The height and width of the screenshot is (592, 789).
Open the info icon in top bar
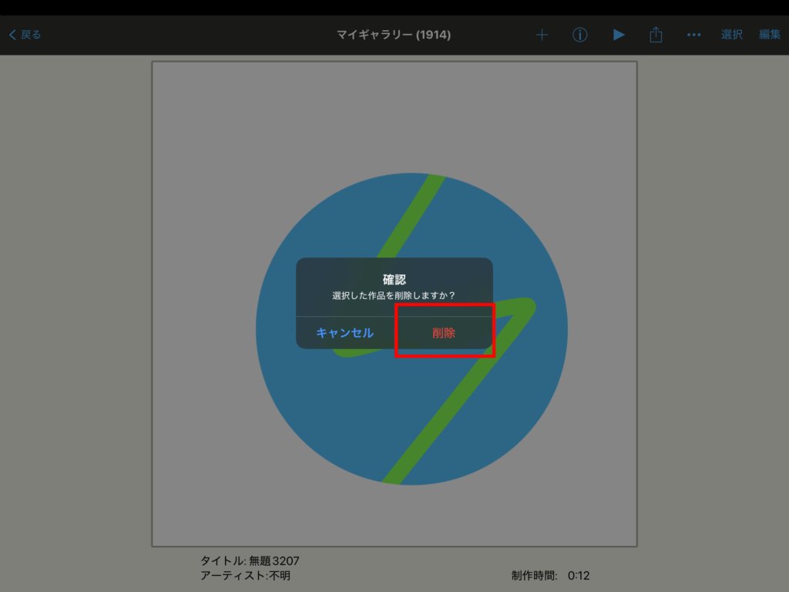[580, 35]
